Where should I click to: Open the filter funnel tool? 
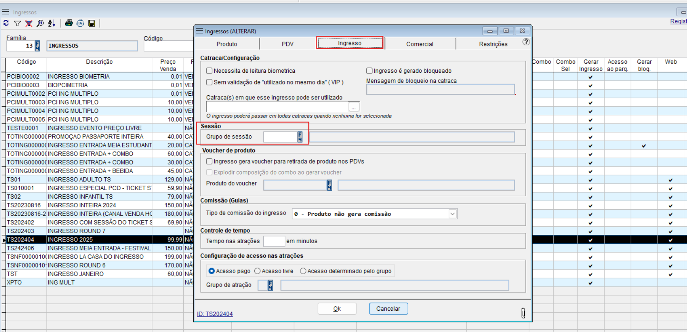click(18, 23)
